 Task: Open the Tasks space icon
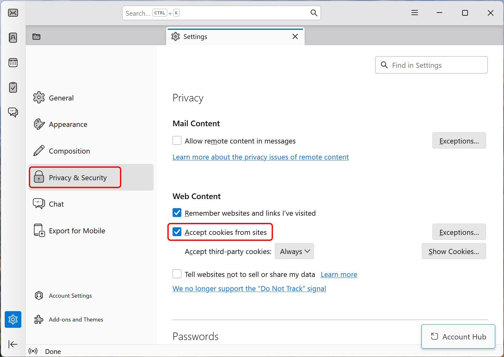tap(13, 87)
